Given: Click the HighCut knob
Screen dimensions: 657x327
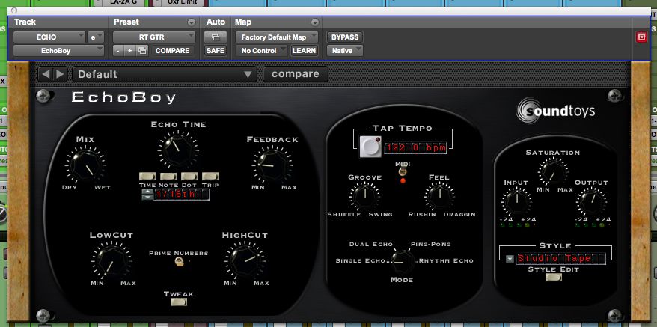Looking at the screenshot, I should [245, 260].
